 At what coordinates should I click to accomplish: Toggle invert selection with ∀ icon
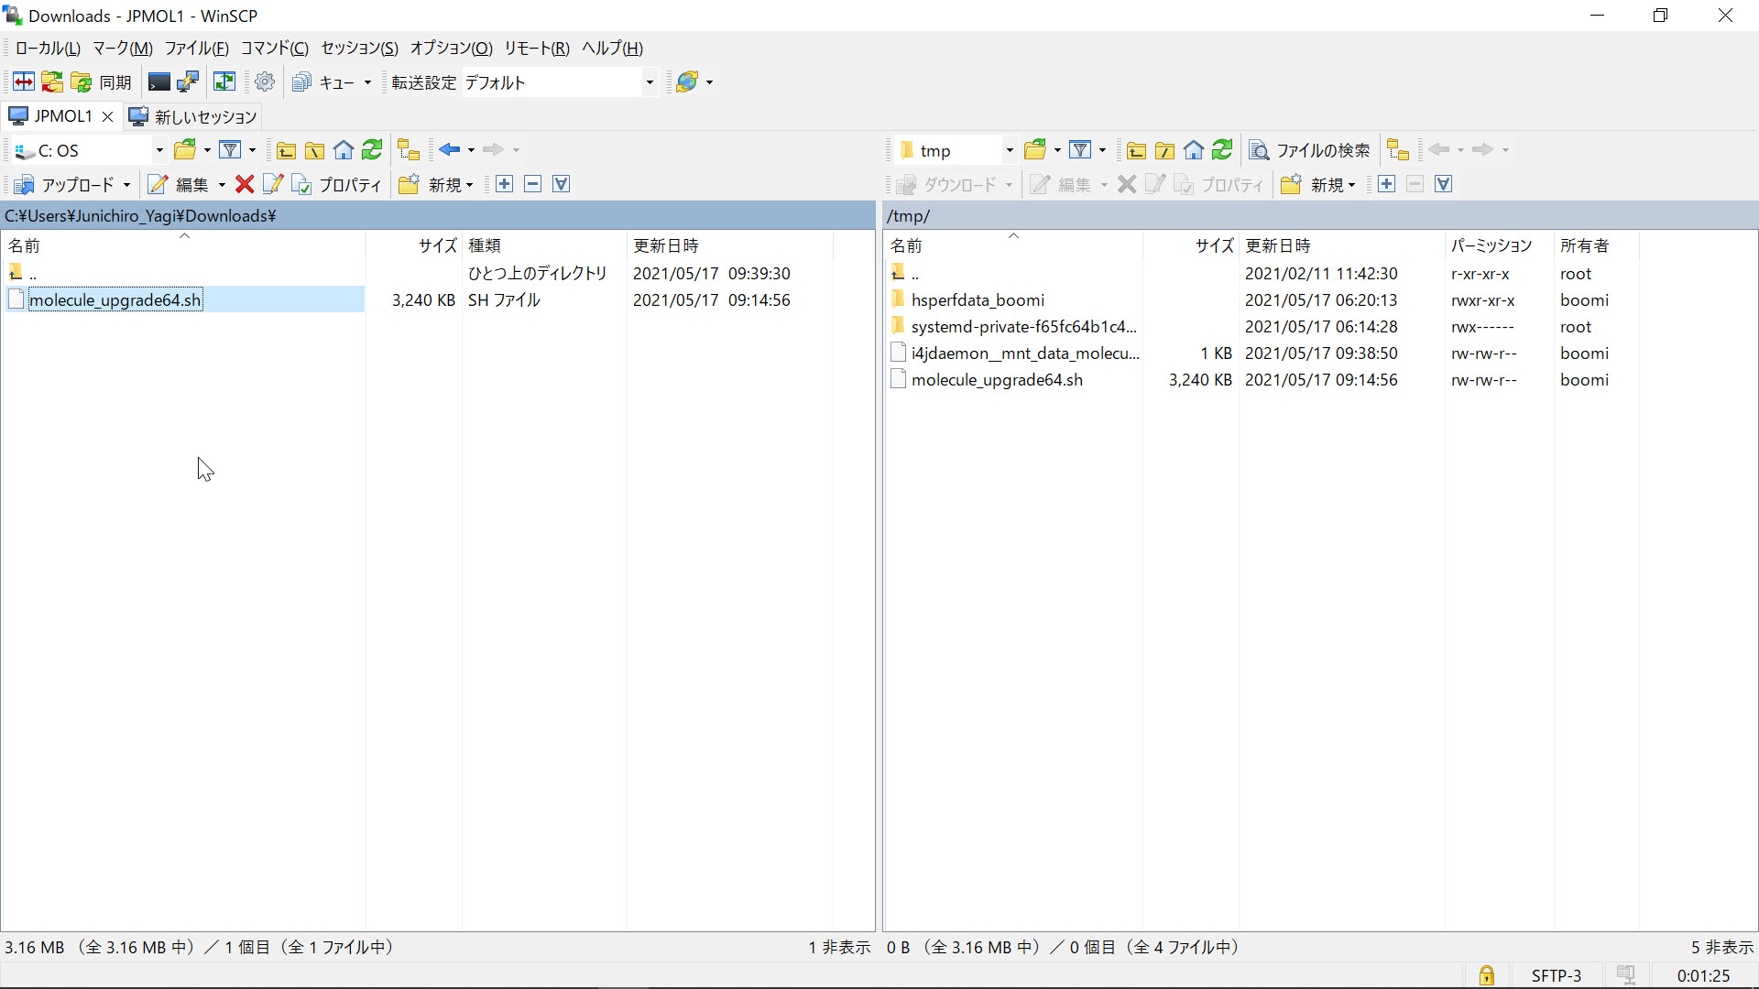562,184
